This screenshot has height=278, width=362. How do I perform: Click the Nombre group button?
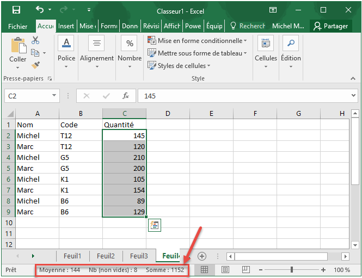click(x=130, y=52)
